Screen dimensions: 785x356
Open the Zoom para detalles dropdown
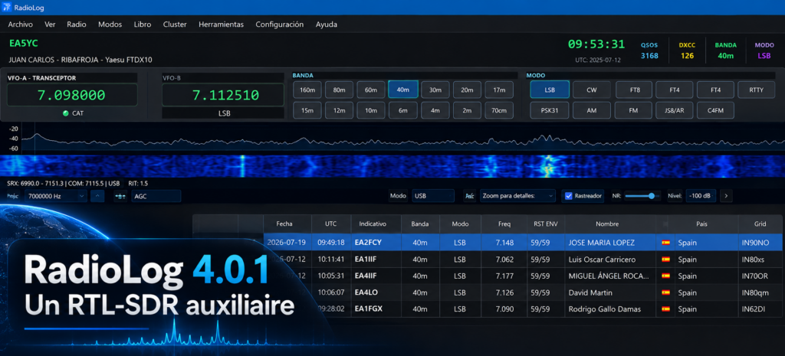pyautogui.click(x=517, y=196)
